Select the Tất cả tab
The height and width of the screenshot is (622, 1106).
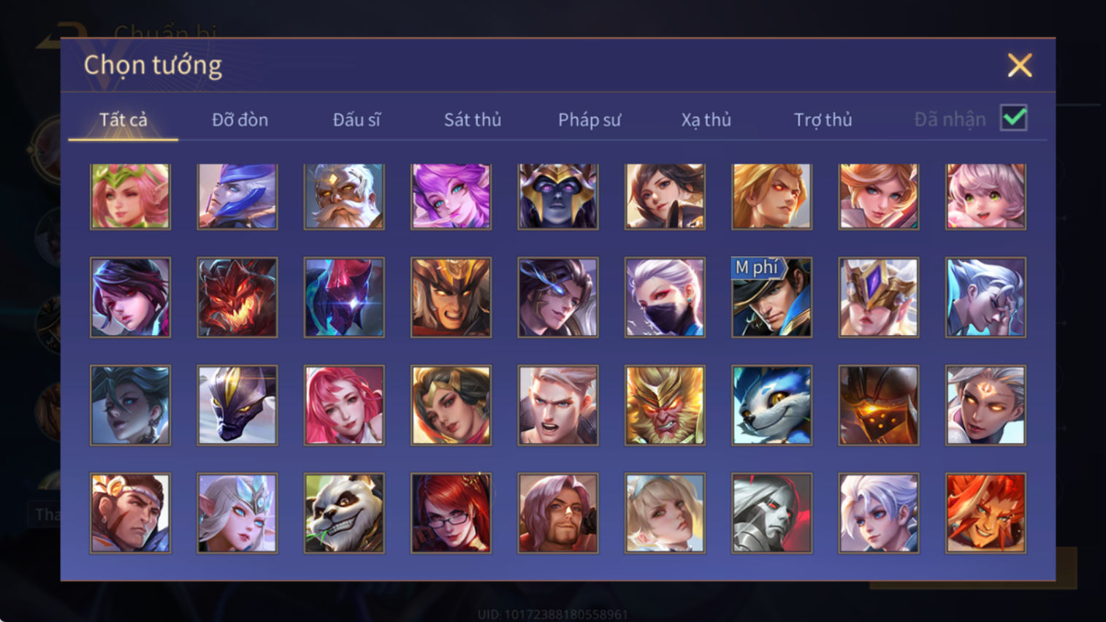[x=123, y=120]
